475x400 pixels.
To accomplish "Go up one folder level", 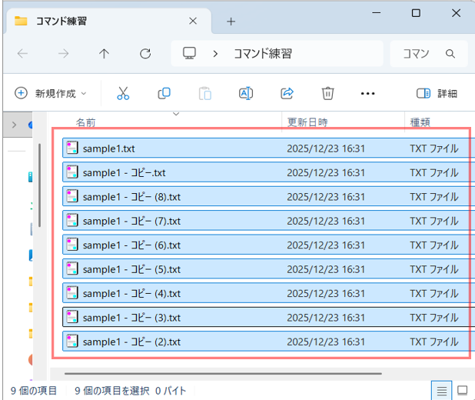I will point(105,54).
